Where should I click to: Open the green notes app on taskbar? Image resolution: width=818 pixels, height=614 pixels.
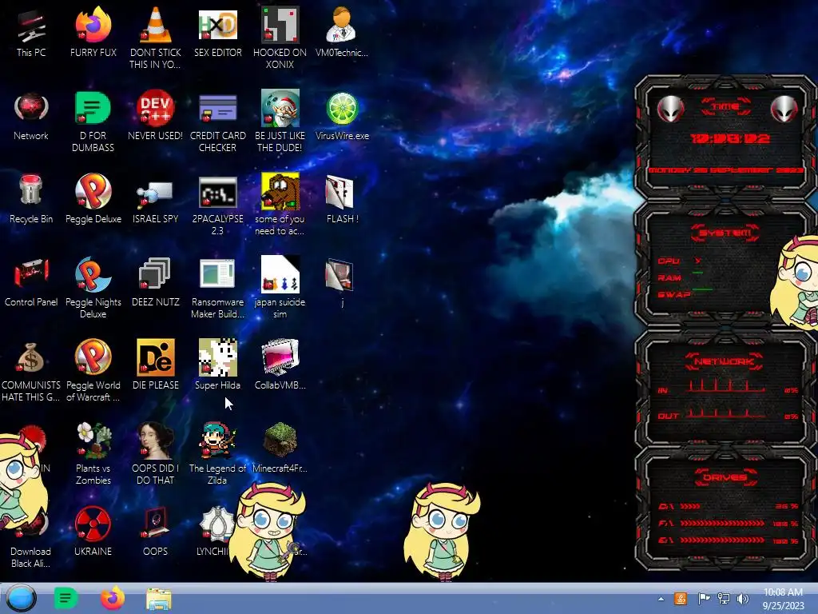(x=66, y=598)
